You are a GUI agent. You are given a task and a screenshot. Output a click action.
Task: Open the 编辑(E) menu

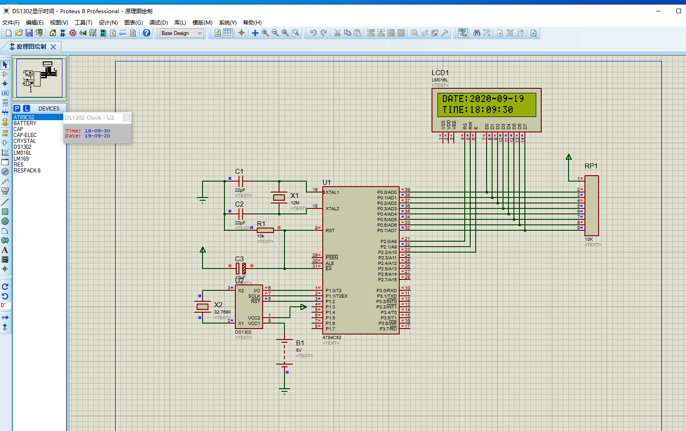35,22
